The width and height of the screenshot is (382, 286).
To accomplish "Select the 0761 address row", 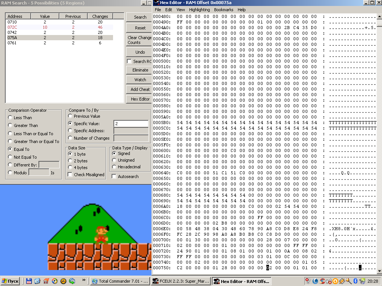I will pos(59,43).
